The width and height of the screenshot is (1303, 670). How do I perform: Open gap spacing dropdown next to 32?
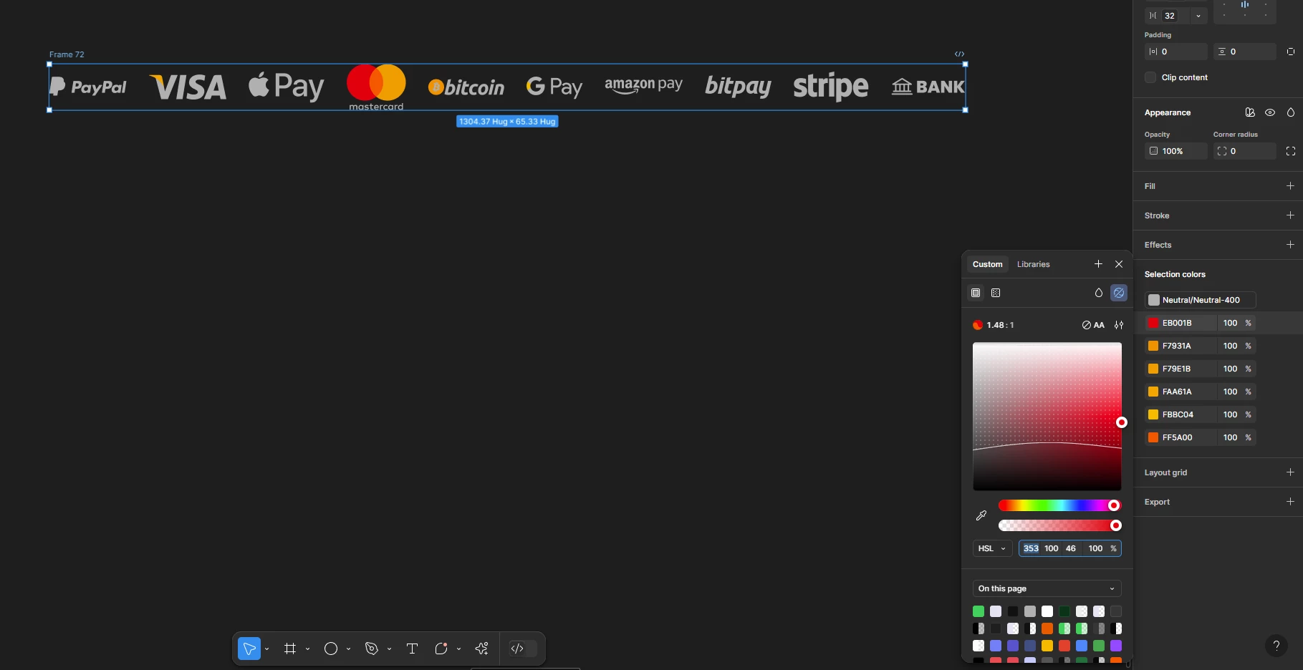point(1198,16)
